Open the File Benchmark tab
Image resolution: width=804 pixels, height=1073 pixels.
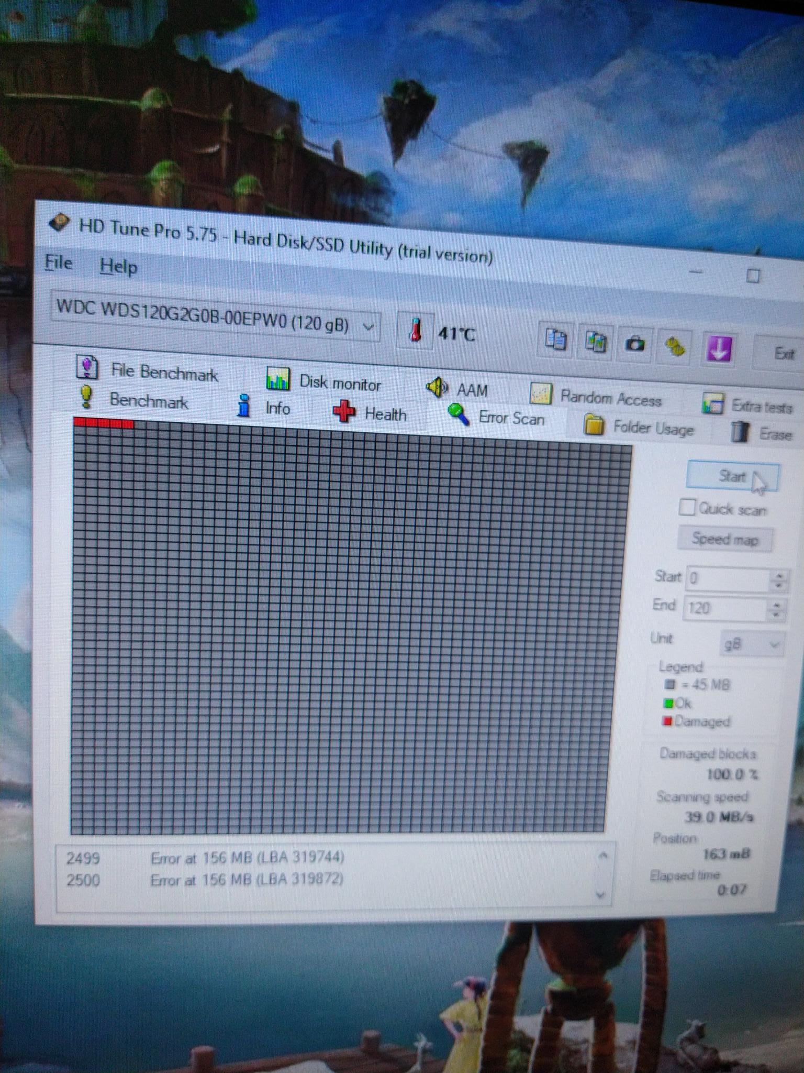(x=149, y=370)
